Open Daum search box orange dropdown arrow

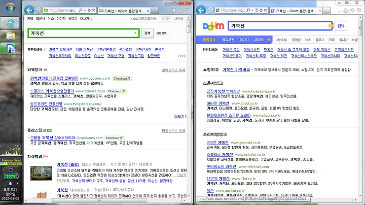tap(331, 25)
